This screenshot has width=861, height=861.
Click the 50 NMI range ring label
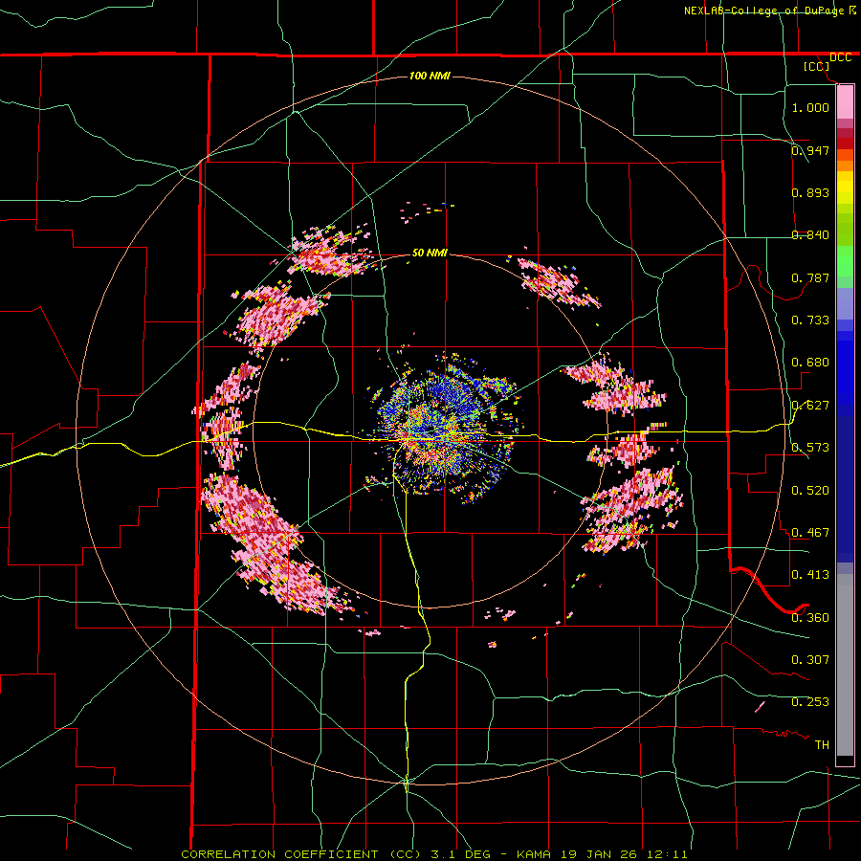(430, 254)
